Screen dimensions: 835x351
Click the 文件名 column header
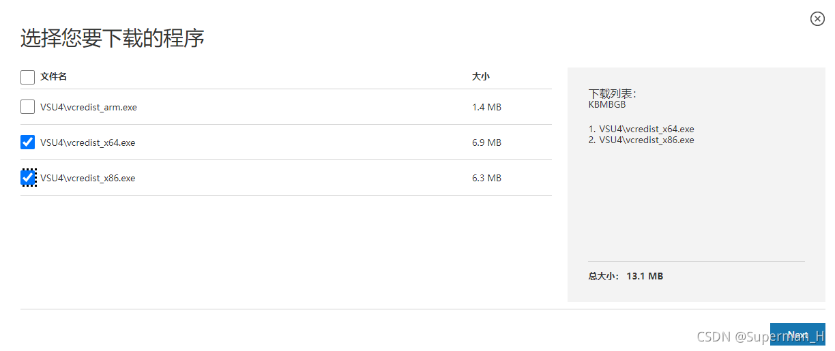[53, 76]
